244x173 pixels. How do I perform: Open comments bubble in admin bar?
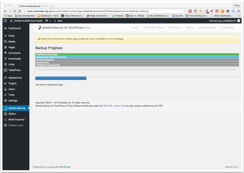coord(48,21)
